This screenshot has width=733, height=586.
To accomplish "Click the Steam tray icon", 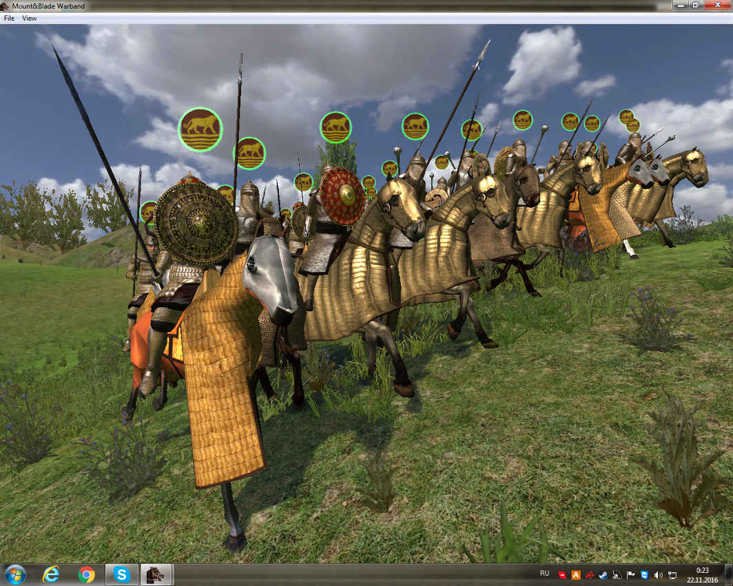I will point(604,574).
